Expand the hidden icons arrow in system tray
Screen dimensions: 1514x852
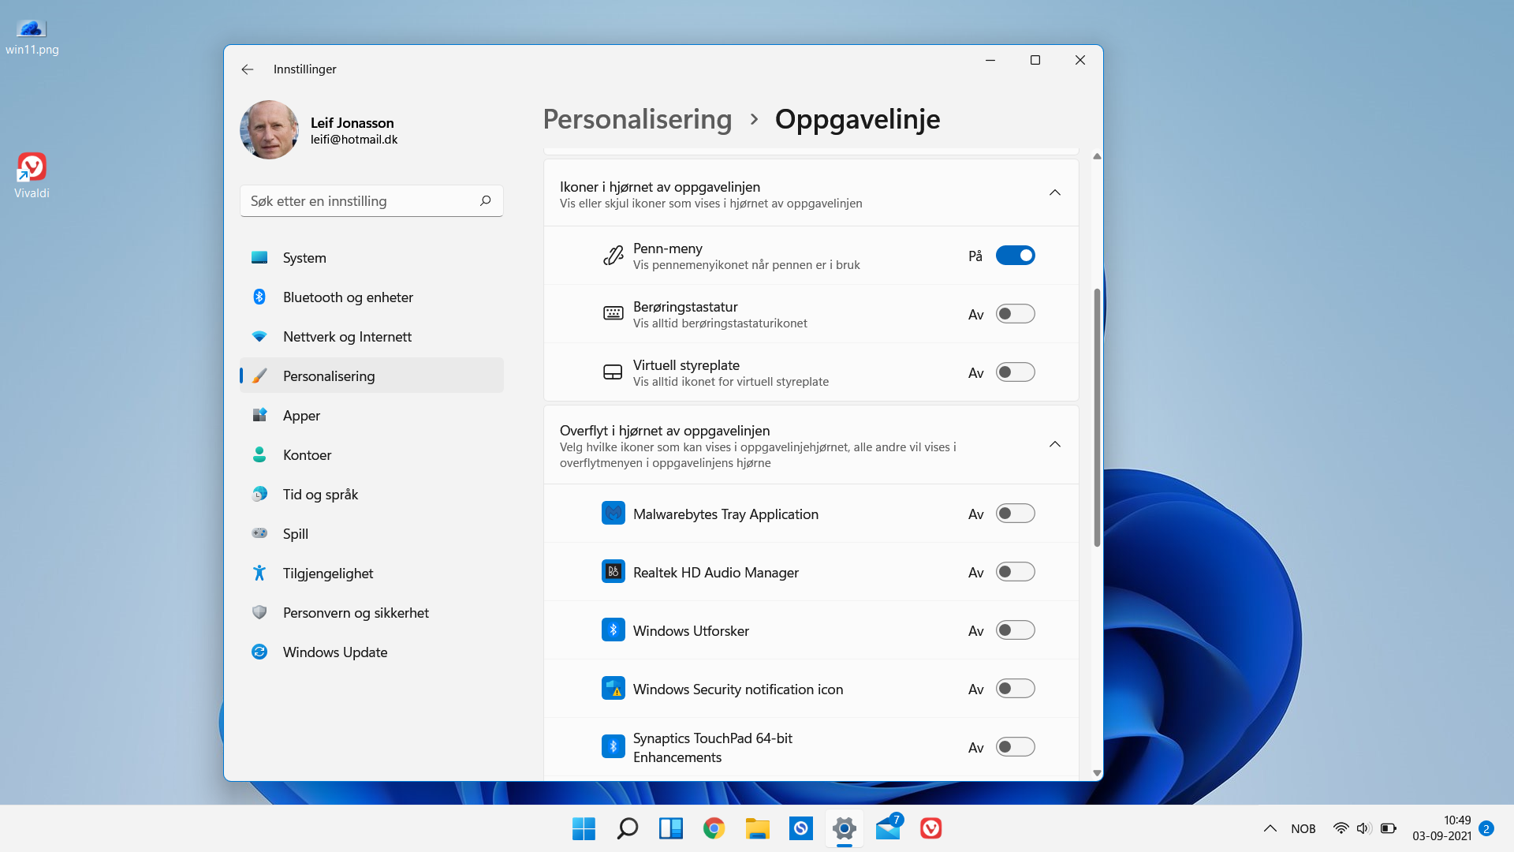pos(1270,828)
